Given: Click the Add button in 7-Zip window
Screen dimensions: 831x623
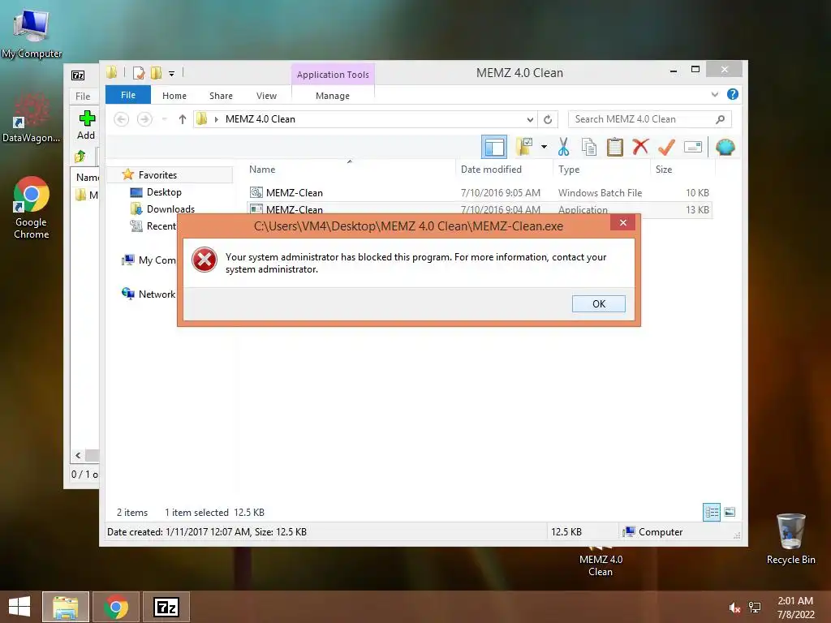Looking at the screenshot, I should click(x=86, y=126).
